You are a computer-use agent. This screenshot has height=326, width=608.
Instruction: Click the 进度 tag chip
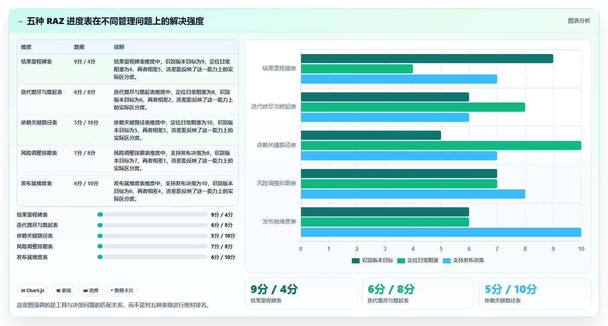coord(91,290)
